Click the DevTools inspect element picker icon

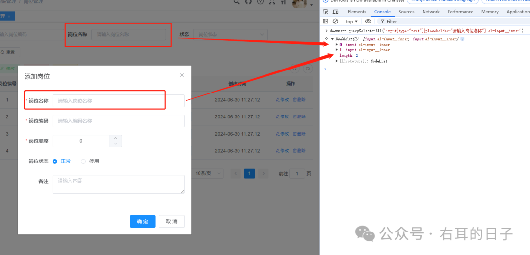[325, 12]
